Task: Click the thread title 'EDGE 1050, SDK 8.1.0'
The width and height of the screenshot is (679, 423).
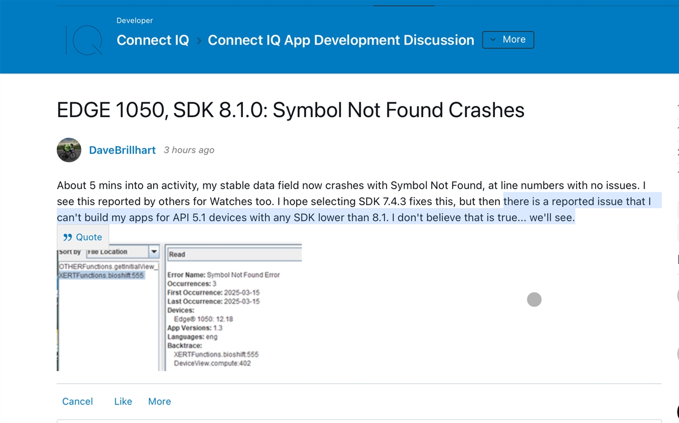Action: 291,110
